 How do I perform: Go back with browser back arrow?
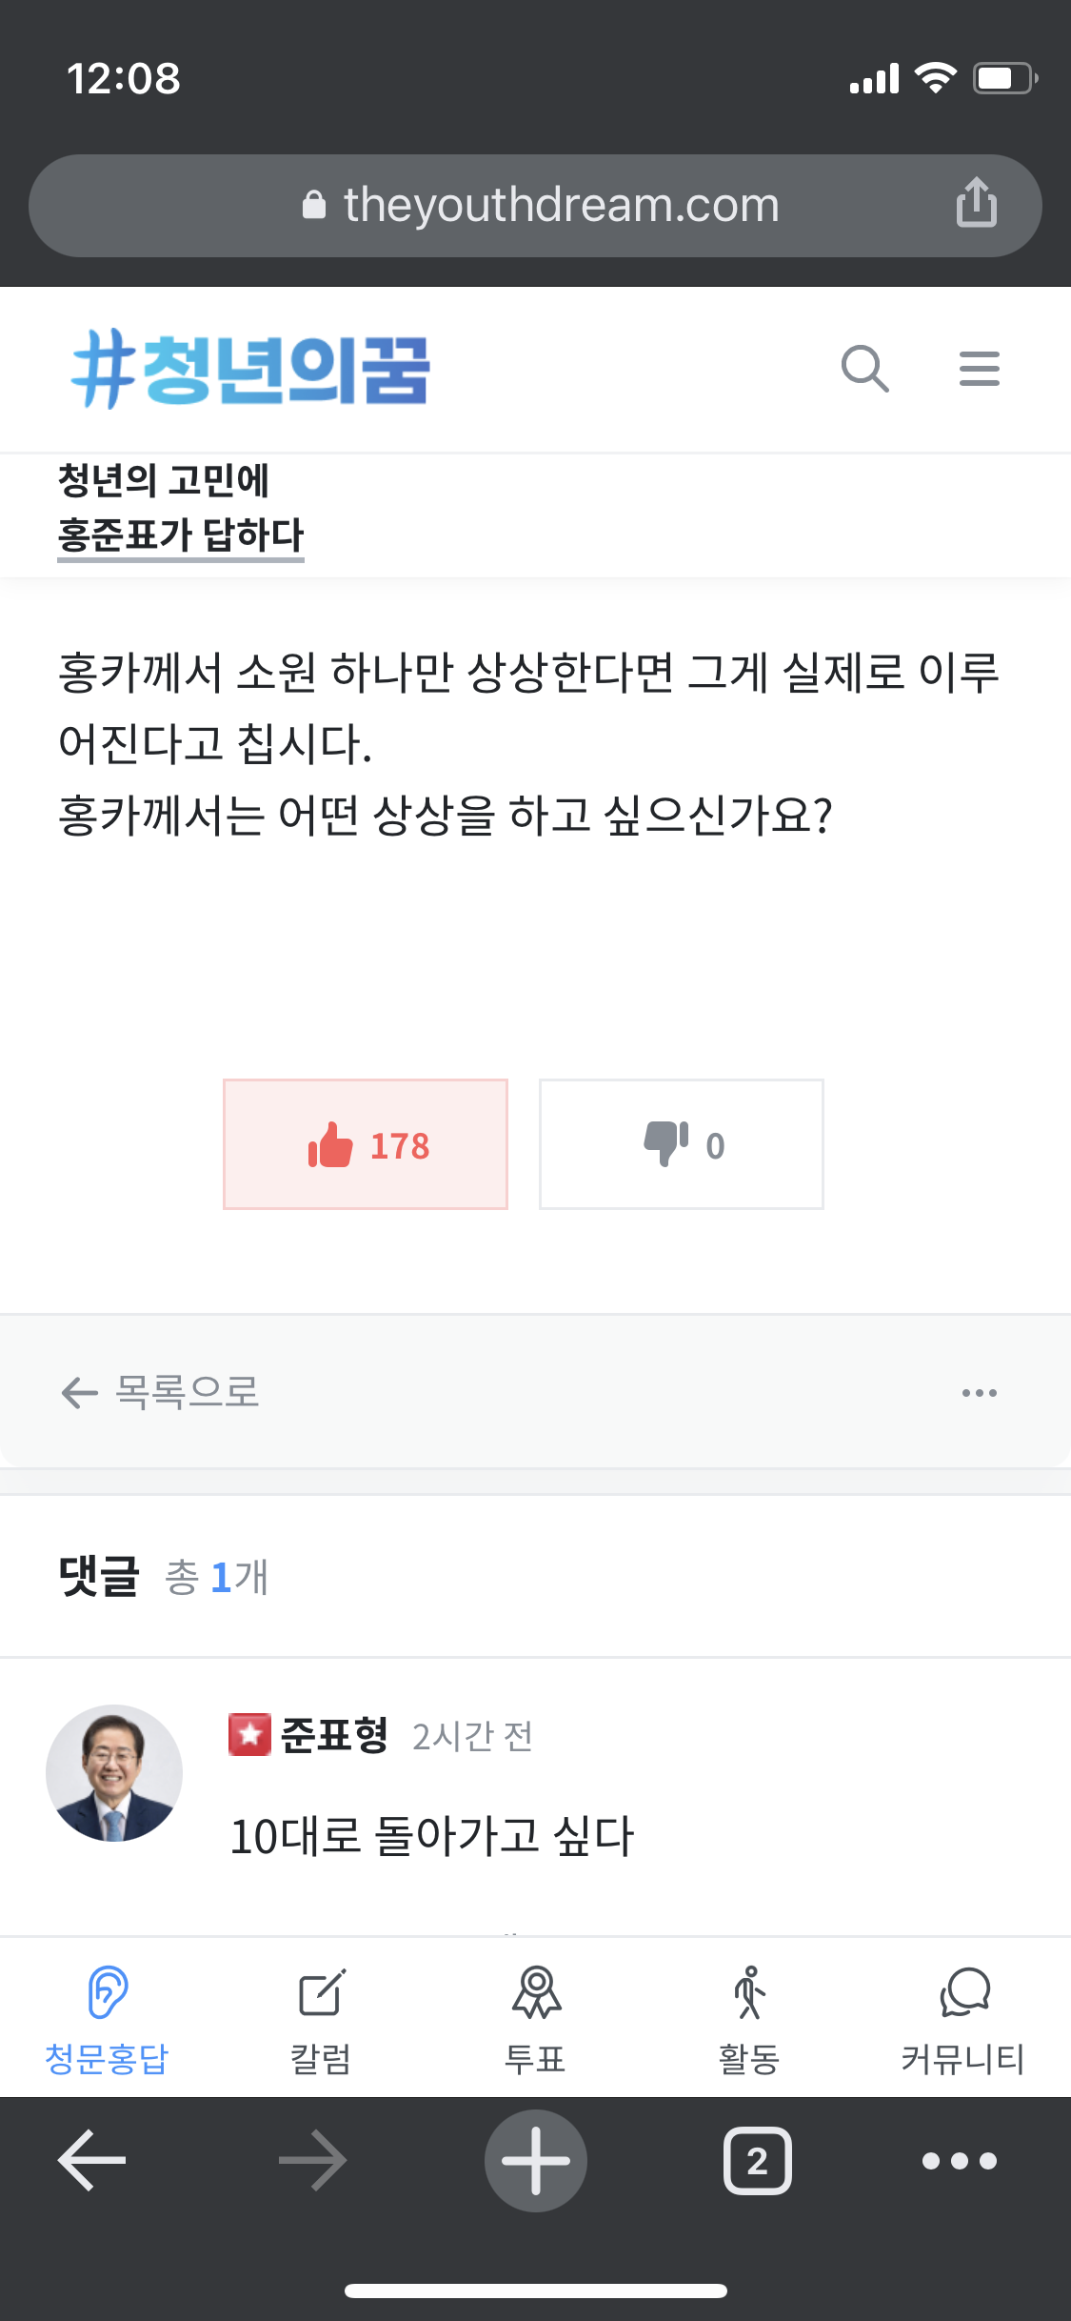[x=92, y=2161]
